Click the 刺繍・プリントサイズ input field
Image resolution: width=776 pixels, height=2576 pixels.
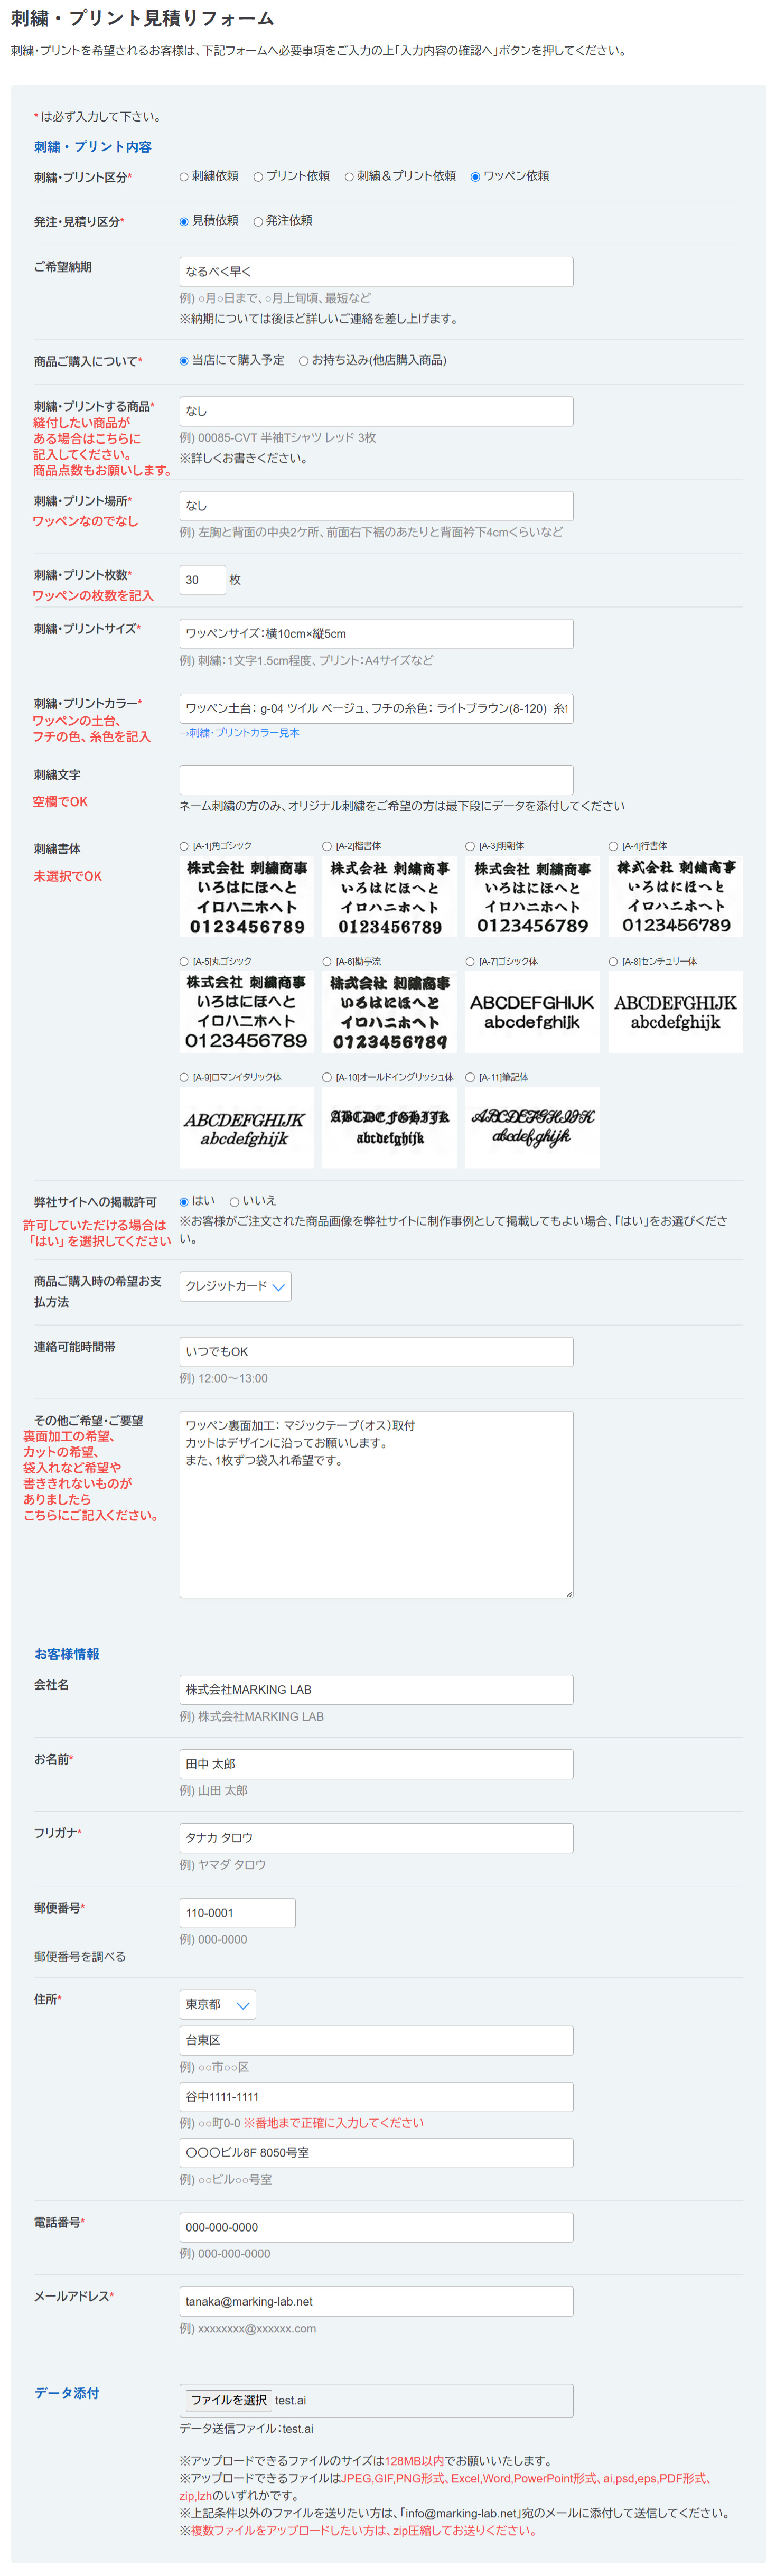[376, 634]
